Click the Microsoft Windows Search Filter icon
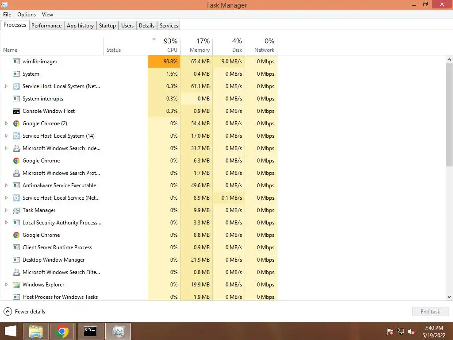Image resolution: width=453 pixels, height=340 pixels. pos(16,272)
